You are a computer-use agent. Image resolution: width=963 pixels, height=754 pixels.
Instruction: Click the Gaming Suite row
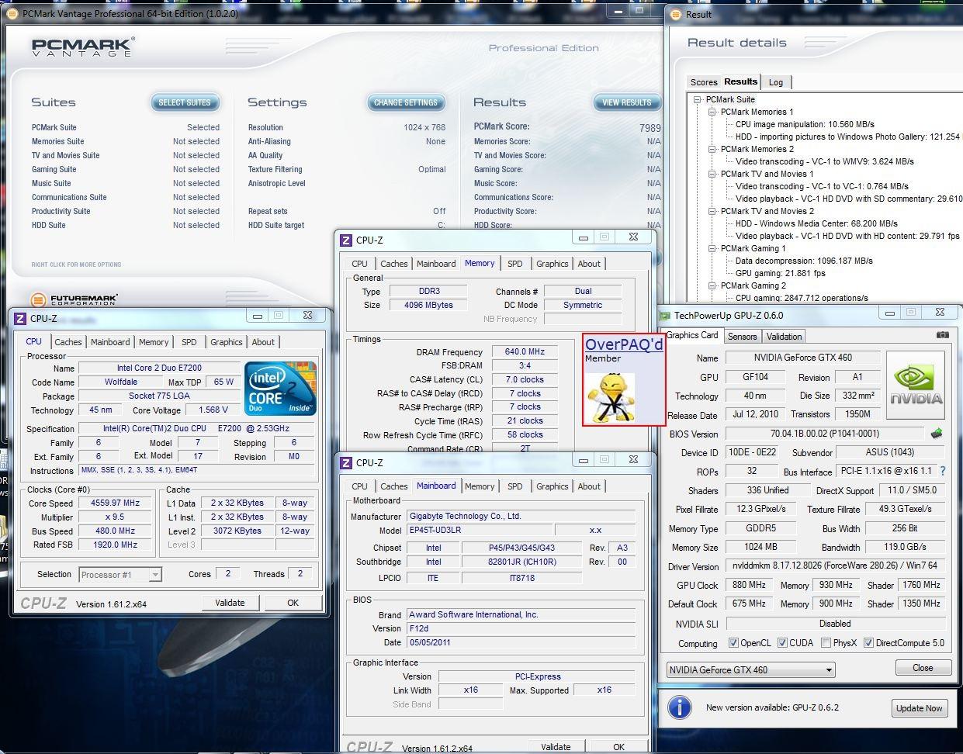(126, 169)
